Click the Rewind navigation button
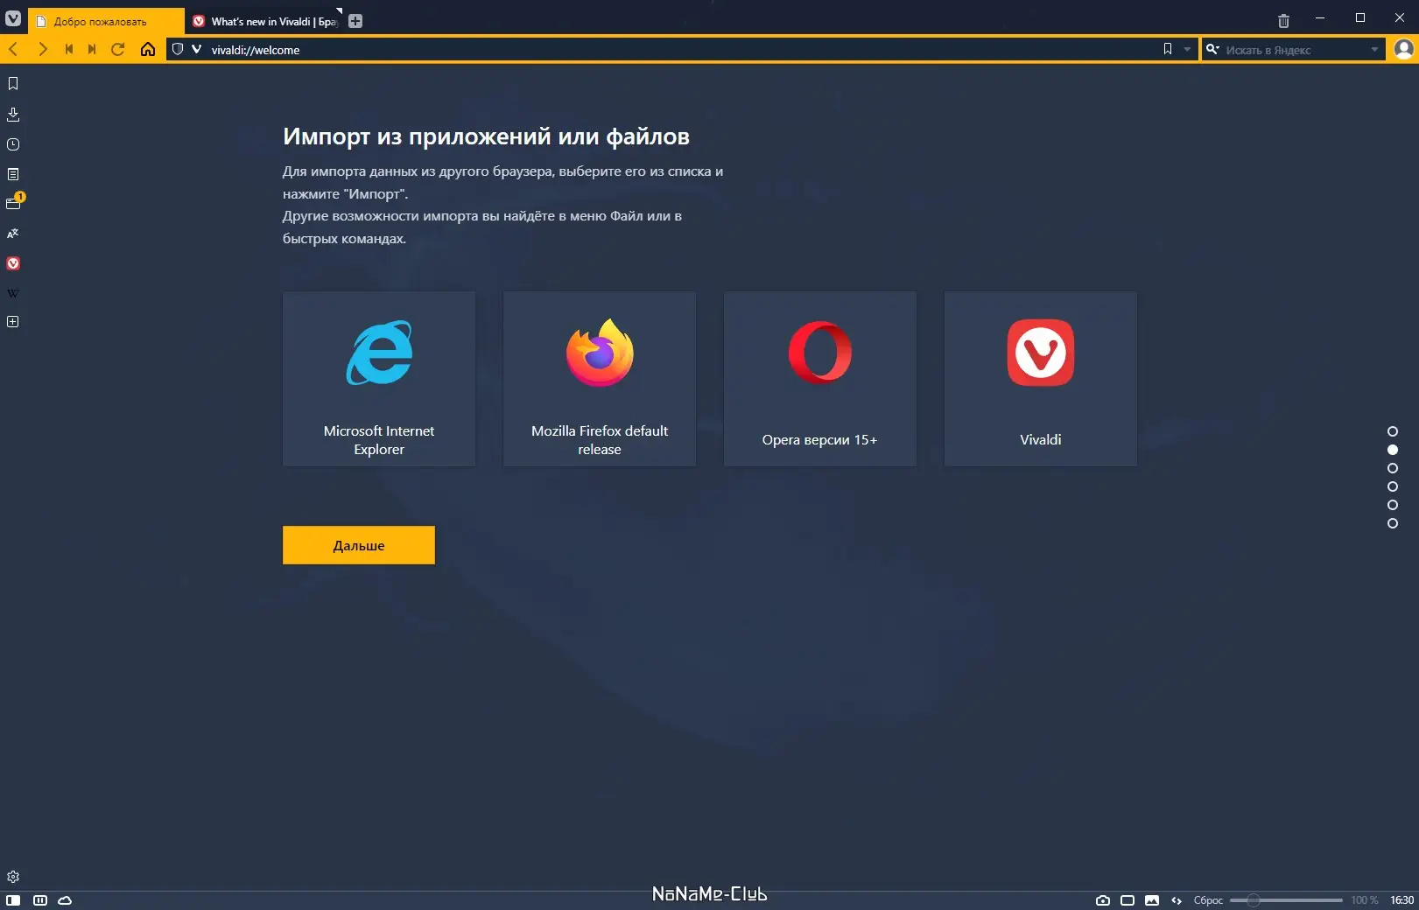This screenshot has width=1419, height=910. [69, 49]
